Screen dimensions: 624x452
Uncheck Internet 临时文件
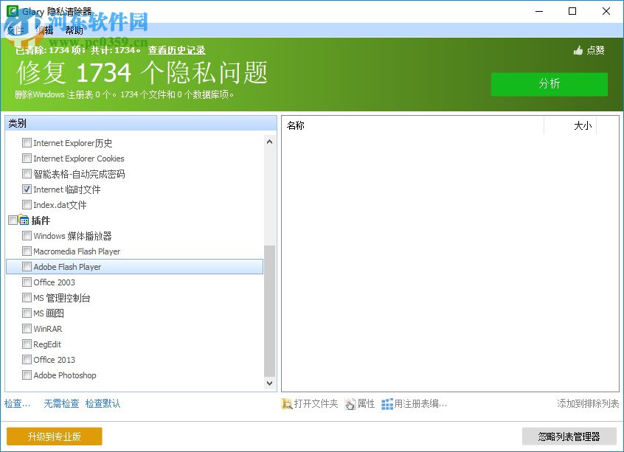click(x=27, y=189)
